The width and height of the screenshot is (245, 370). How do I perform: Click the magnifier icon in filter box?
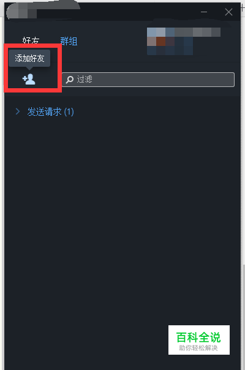click(69, 80)
